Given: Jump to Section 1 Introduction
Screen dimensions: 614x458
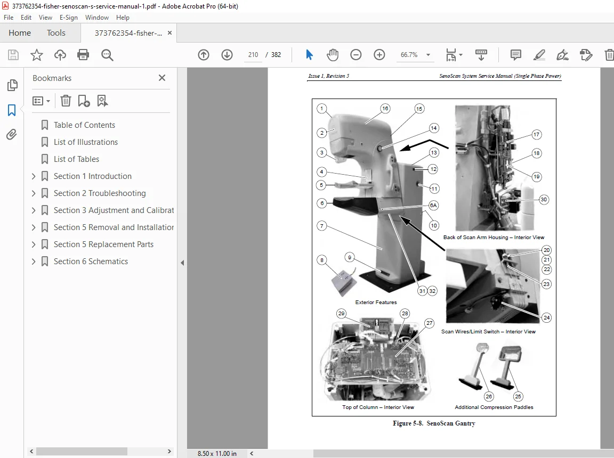Looking at the screenshot, I should click(92, 176).
